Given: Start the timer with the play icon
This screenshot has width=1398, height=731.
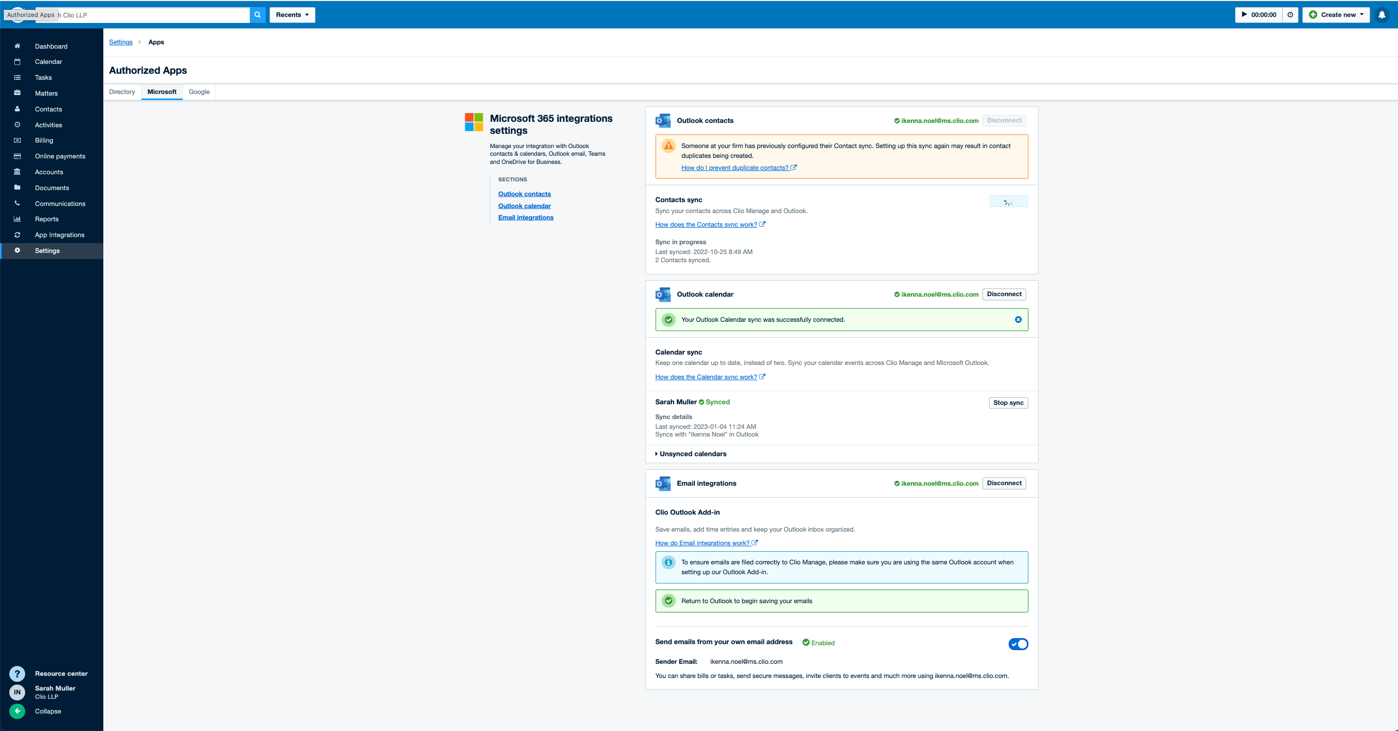Looking at the screenshot, I should point(1244,15).
